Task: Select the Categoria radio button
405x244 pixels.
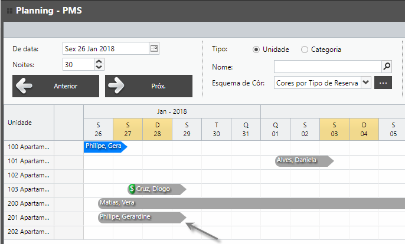Action: [305, 50]
